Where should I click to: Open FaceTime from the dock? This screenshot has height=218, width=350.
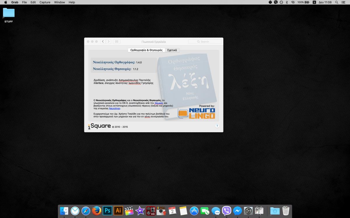pos(205,211)
